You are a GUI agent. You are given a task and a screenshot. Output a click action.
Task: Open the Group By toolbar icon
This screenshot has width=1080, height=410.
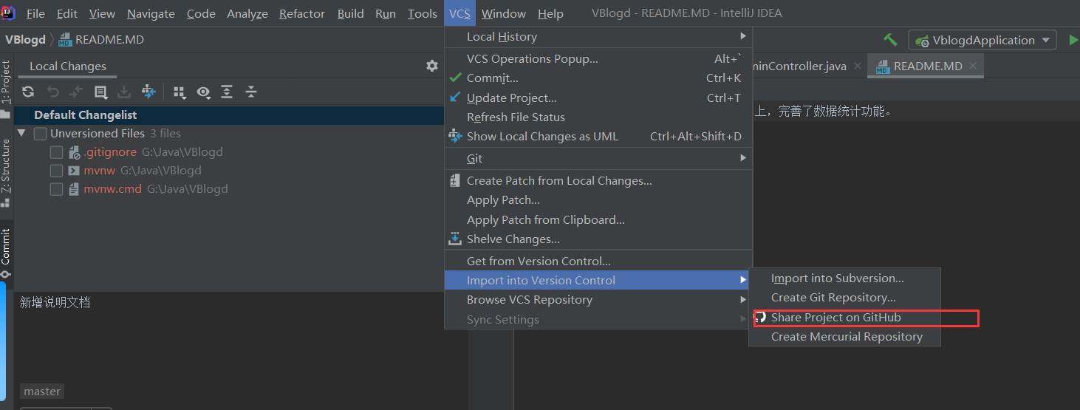pos(180,92)
